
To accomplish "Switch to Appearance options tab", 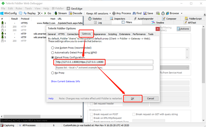I will [100, 34].
